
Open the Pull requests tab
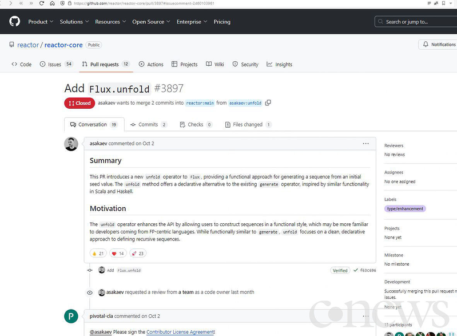106,64
